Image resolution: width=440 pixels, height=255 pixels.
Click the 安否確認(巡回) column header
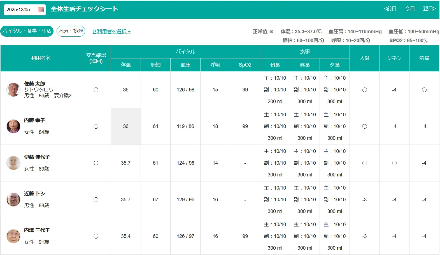(96, 58)
